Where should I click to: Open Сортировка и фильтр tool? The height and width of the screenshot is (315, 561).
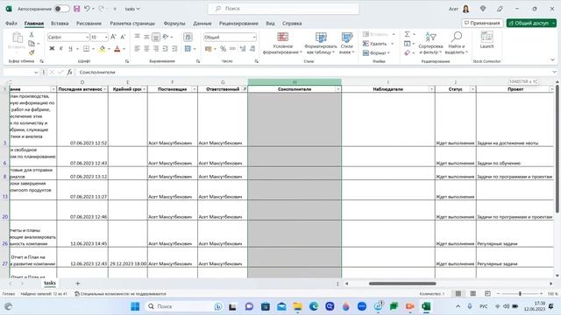[430, 43]
